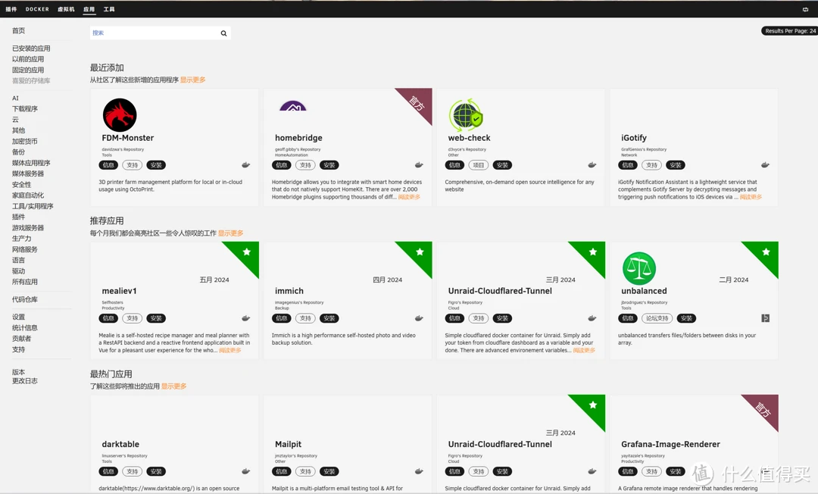Image resolution: width=818 pixels, height=494 pixels.
Task: Click 信息 button on FDM-Monster card
Action: pos(108,165)
